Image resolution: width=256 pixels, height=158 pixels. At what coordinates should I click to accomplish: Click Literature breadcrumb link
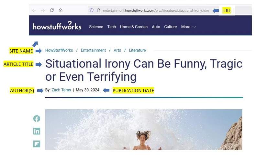(137, 50)
